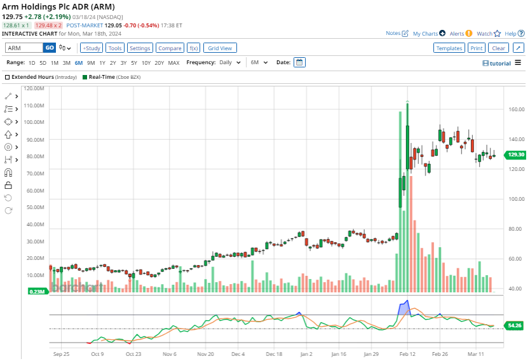Expand the arrow tool submenu chevron

point(17,134)
